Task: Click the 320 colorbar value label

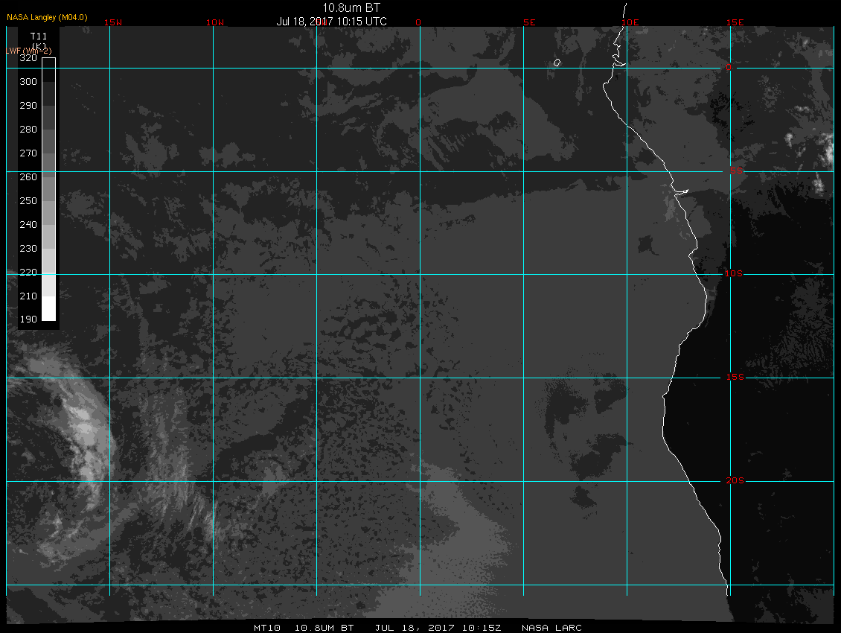Action: click(x=28, y=58)
